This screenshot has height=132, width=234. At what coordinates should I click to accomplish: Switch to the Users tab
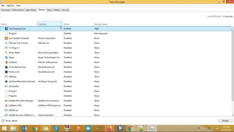tap(49, 10)
